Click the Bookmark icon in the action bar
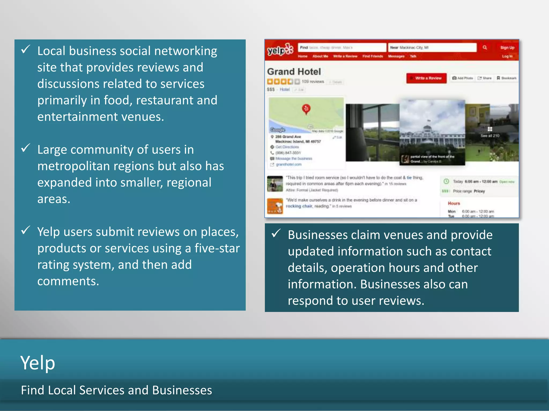The image size is (549, 411). [x=498, y=78]
